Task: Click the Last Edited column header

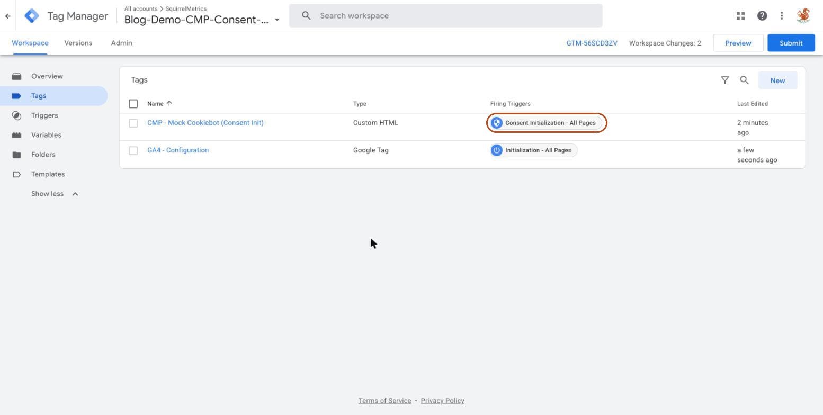Action: click(x=753, y=104)
